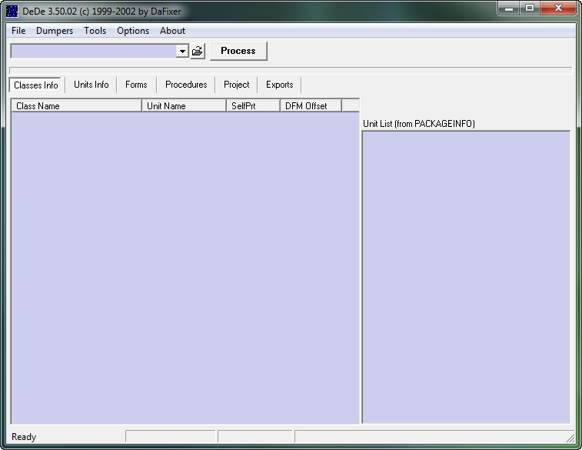This screenshot has width=582, height=450.
Task: Switch to the Units Info tab
Action: [x=91, y=85]
